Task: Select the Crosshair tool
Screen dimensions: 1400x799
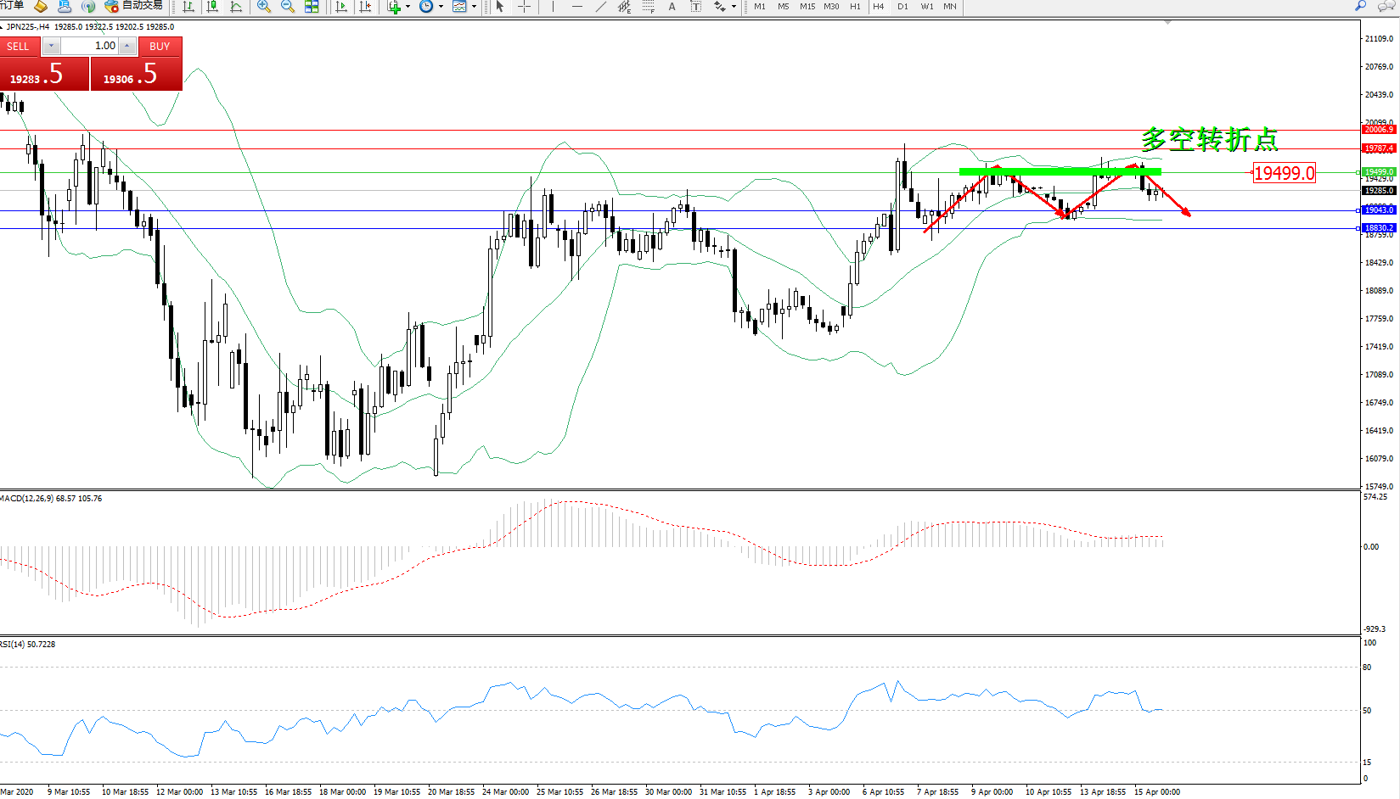Action: tap(525, 7)
